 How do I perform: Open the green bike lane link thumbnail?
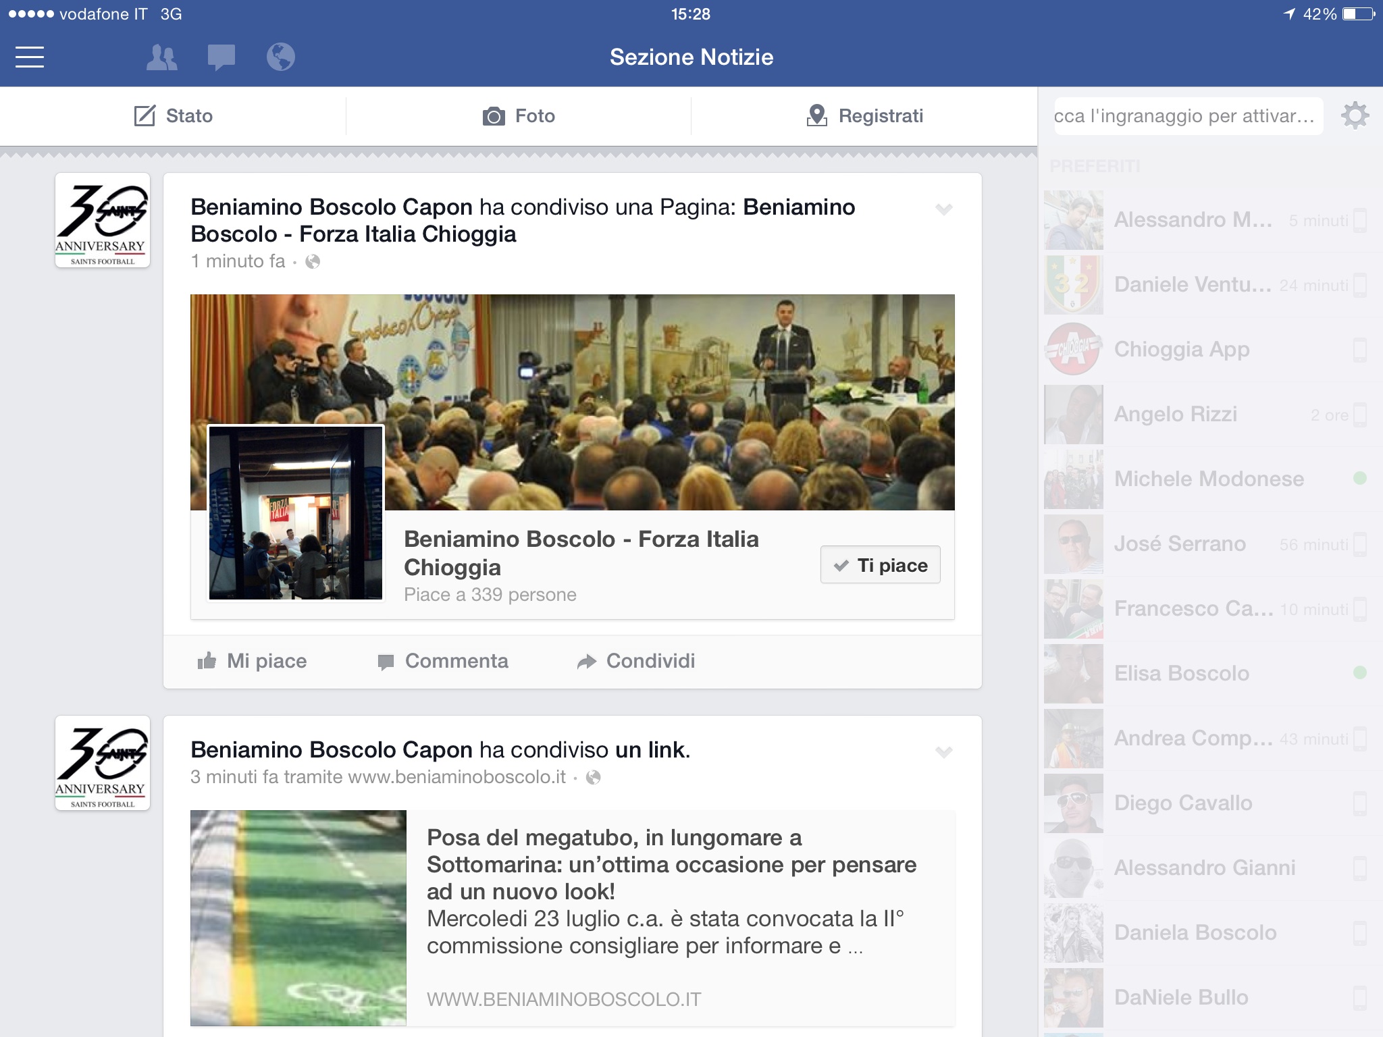[298, 918]
